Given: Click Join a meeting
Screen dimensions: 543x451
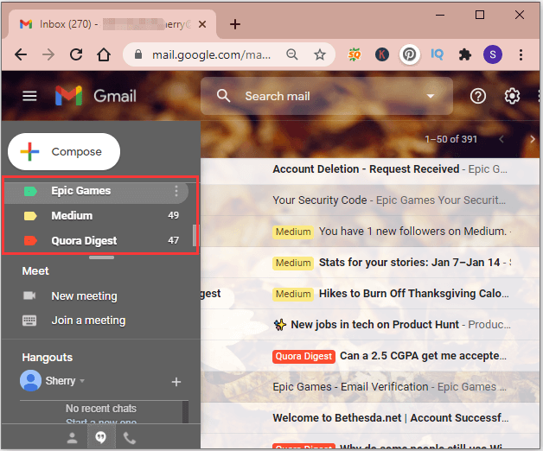Looking at the screenshot, I should [88, 321].
